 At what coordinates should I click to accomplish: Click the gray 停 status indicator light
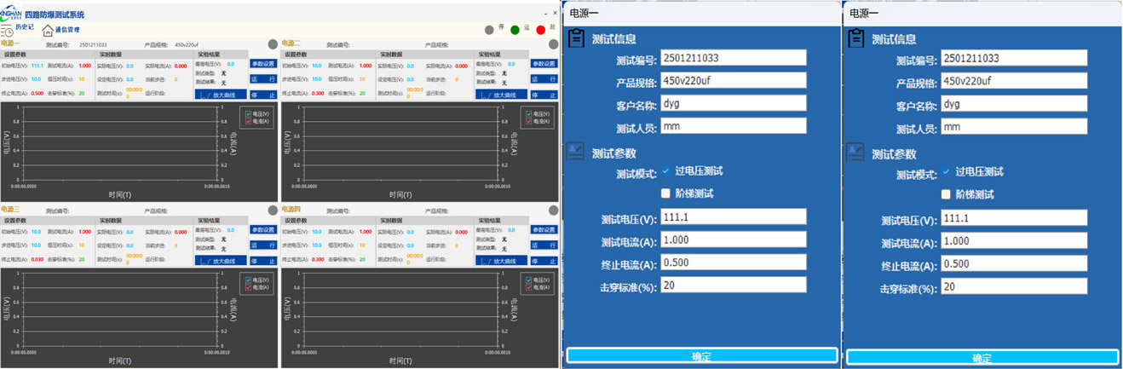pos(489,30)
